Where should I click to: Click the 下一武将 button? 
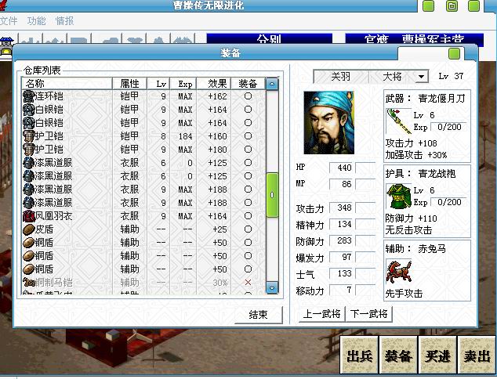tap(368, 314)
